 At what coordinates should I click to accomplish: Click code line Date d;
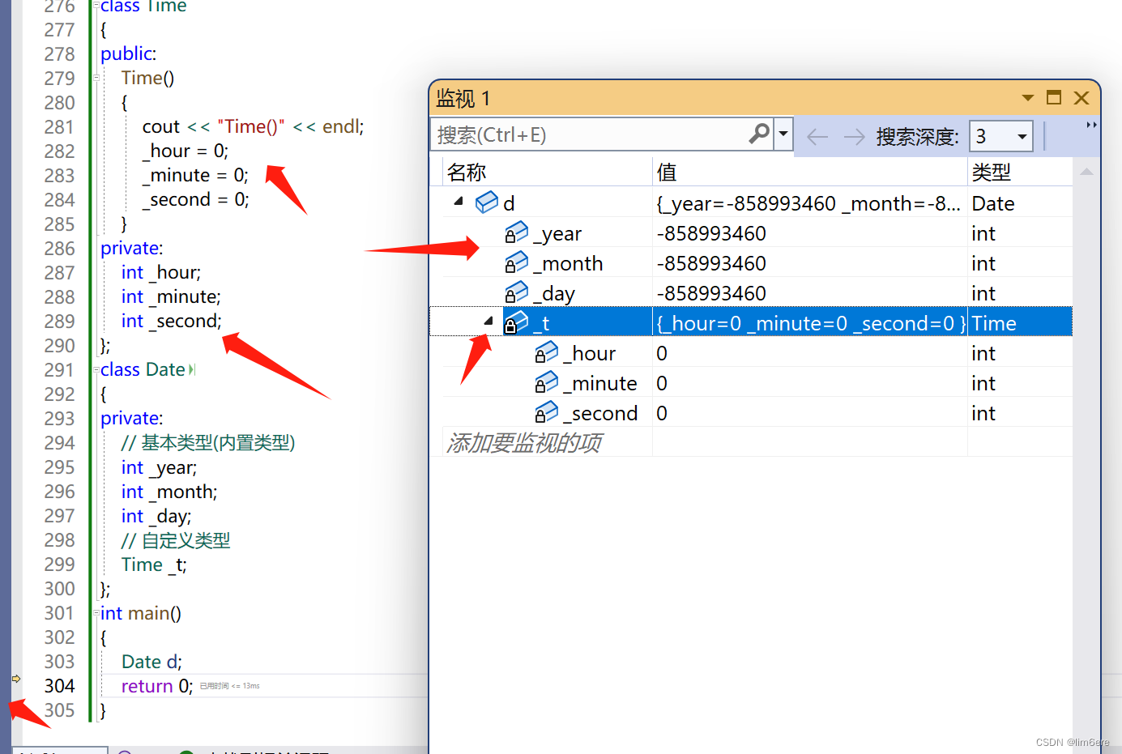(151, 662)
